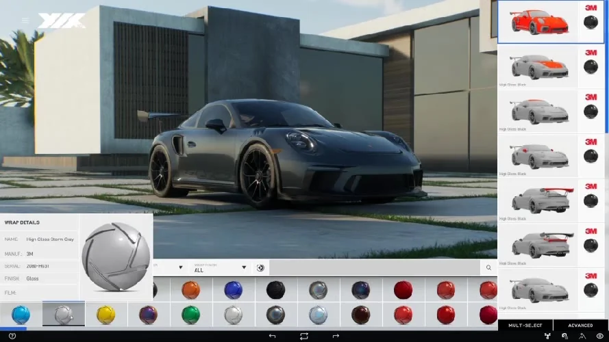609x342 pixels.
Task: Click the Wrap Details heading
Action: pyautogui.click(x=22, y=222)
